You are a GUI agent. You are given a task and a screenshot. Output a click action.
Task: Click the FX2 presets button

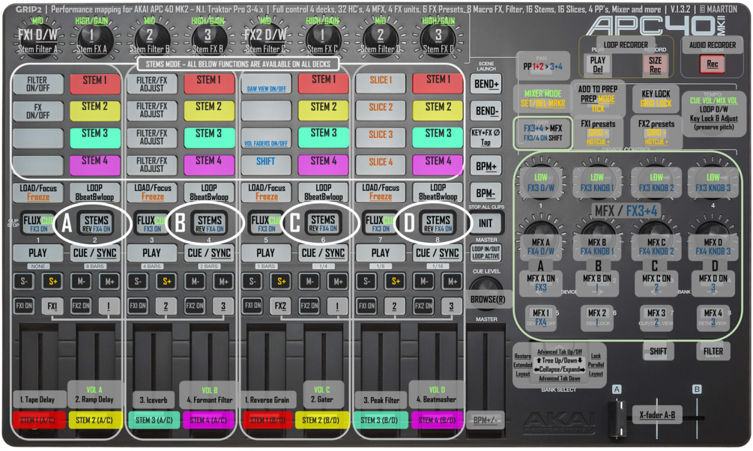tap(656, 132)
